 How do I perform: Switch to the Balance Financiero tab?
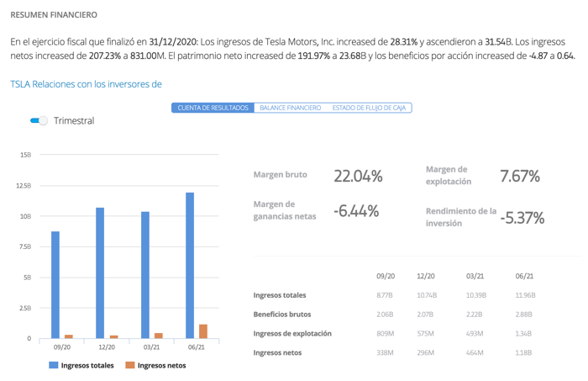(291, 108)
